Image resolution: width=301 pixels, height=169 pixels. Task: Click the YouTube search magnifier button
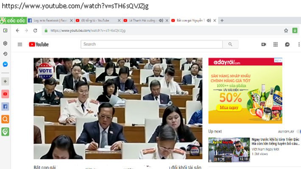[x=230, y=44]
